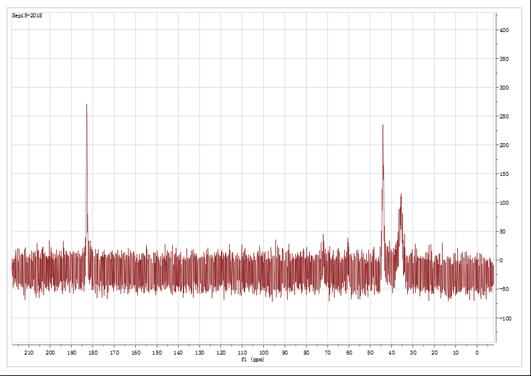Click the 400 intensity label on y-axis
This screenshot has width=531, height=376.
504,30
